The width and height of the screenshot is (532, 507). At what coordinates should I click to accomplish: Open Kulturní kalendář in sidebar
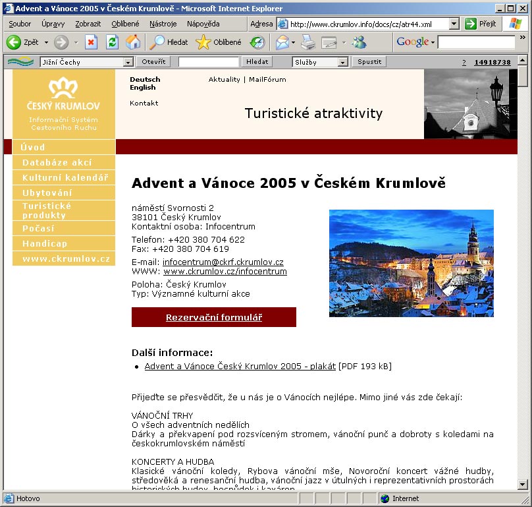[64, 177]
